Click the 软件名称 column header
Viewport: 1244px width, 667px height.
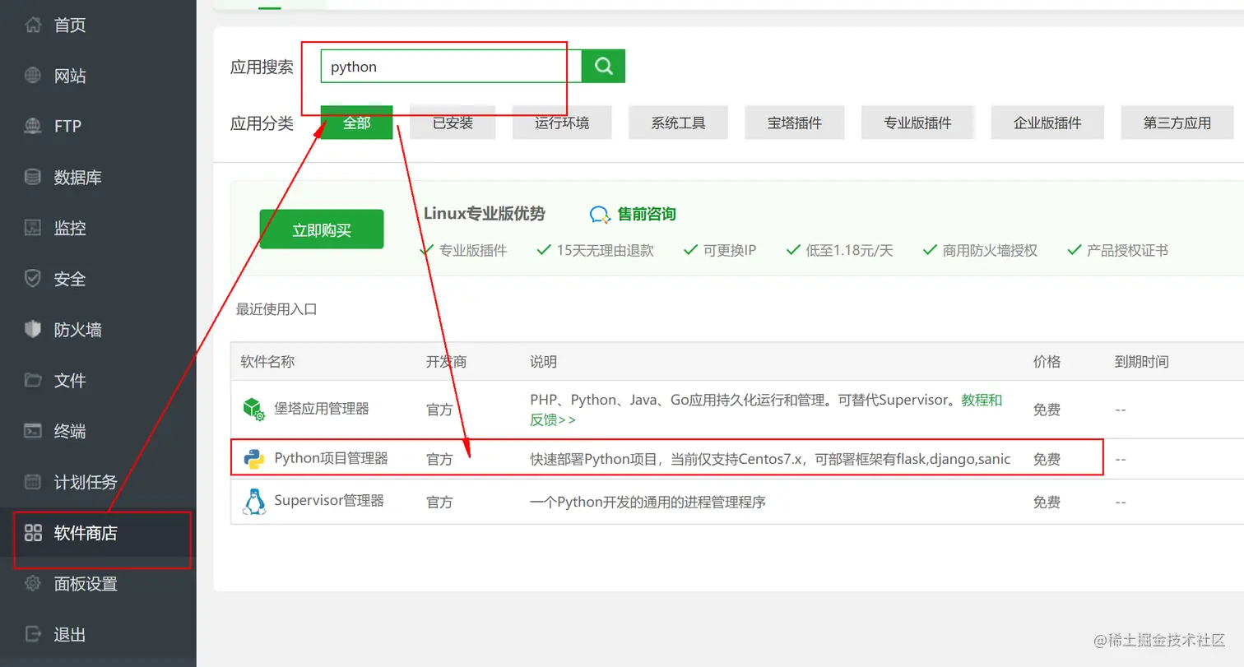[x=267, y=362]
